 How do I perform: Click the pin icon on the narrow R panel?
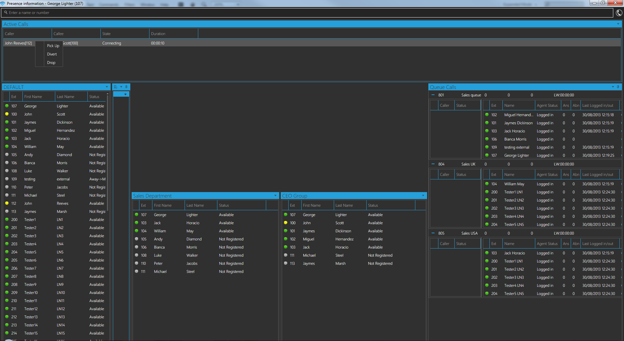(126, 87)
